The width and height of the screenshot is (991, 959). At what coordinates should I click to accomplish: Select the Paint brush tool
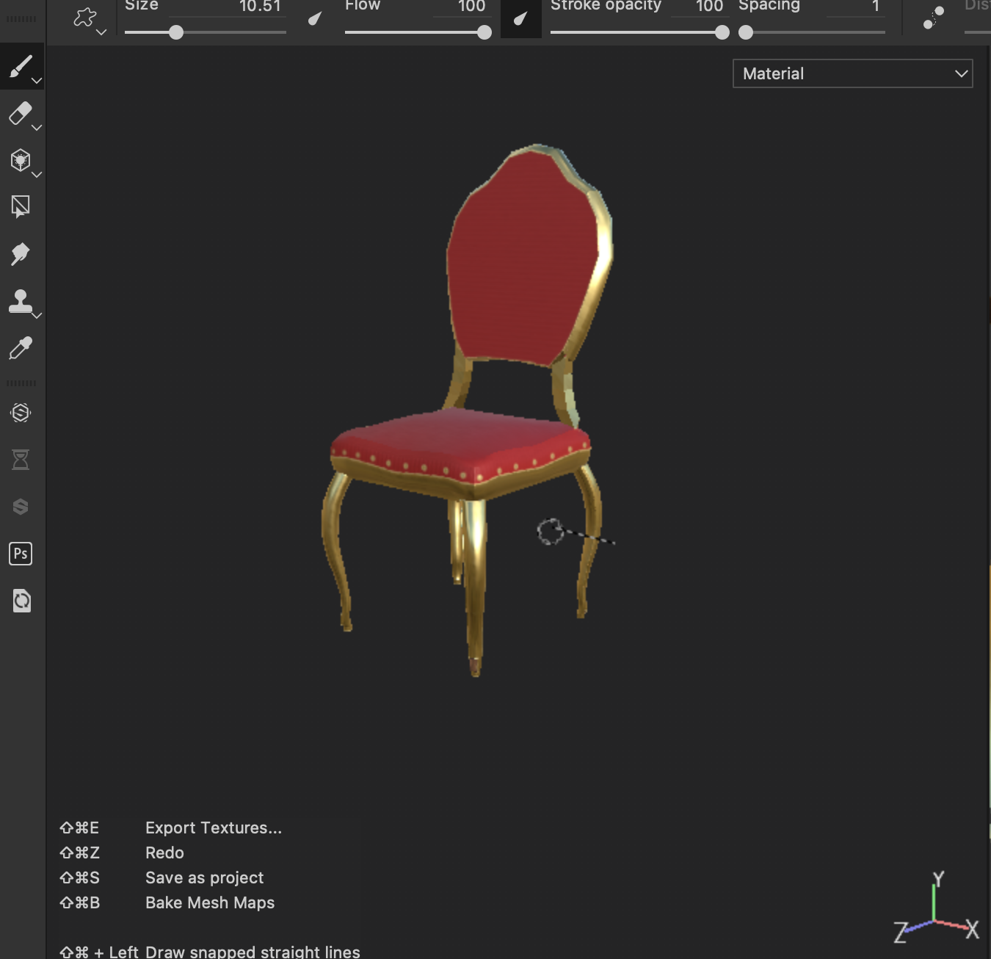20,66
